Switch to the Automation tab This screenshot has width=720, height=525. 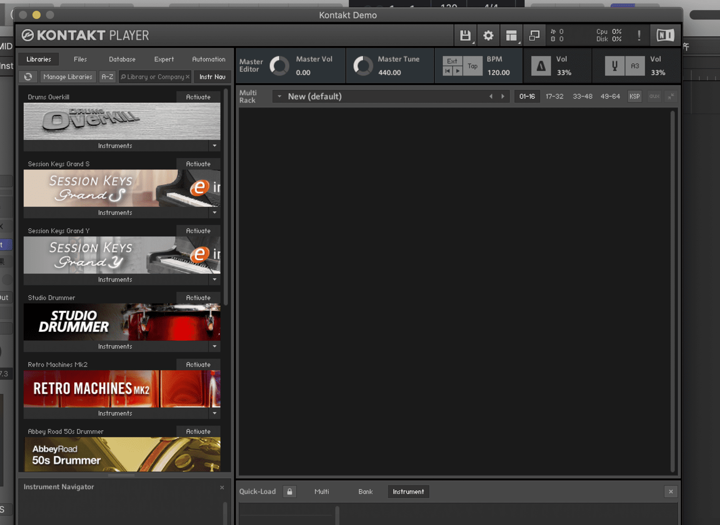(x=209, y=59)
